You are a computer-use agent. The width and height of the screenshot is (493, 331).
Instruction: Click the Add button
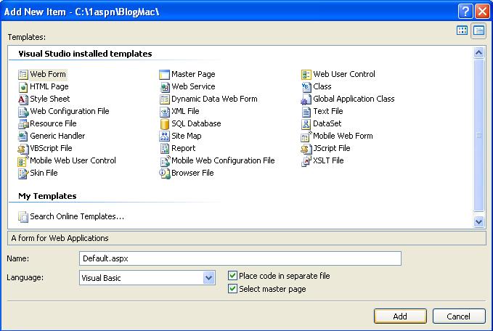[x=400, y=316]
